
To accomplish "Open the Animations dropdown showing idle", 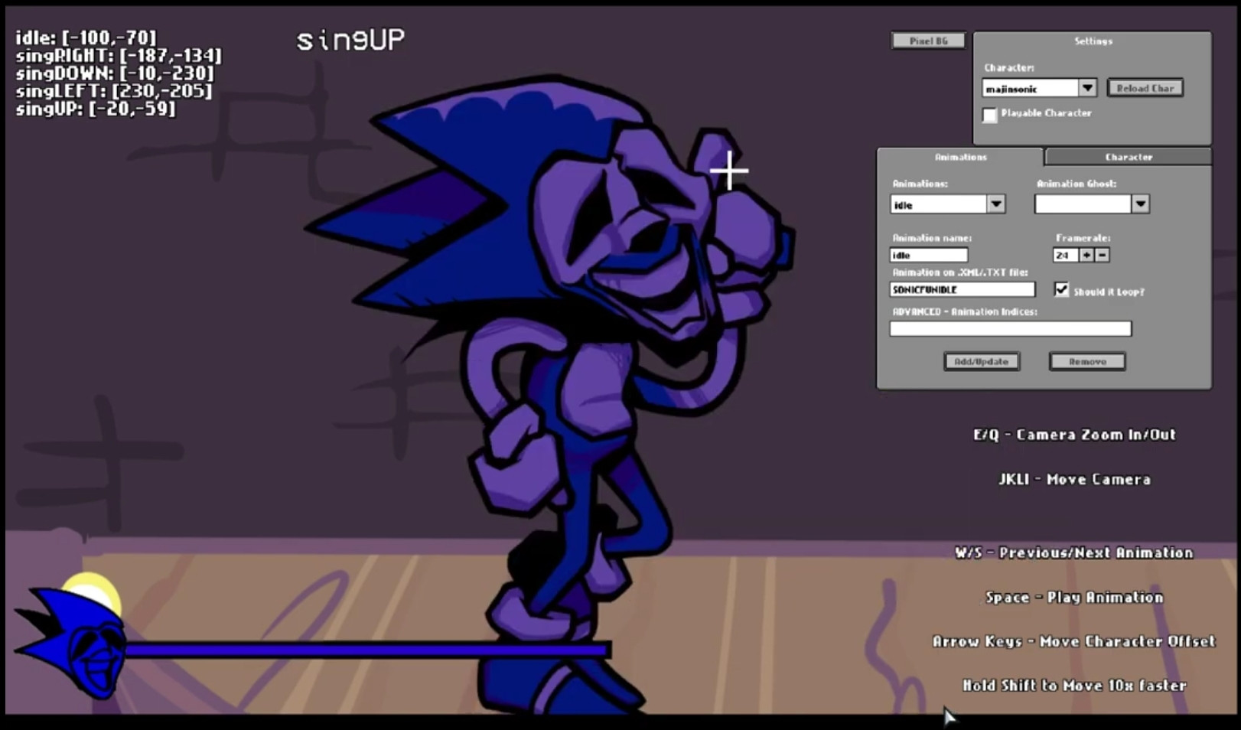I will (x=996, y=204).
